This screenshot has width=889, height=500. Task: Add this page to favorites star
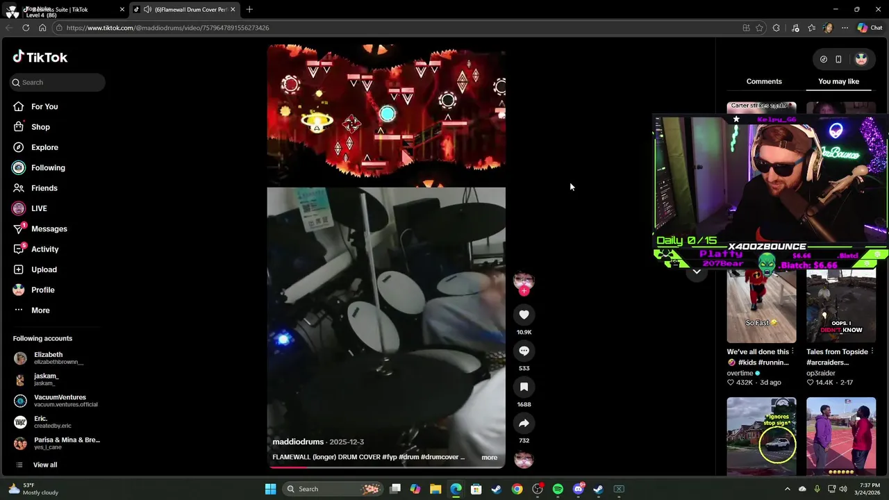(759, 28)
